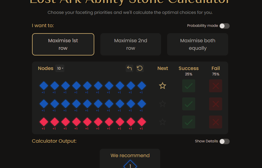Select the red row's star Next icon
The image size is (262, 168).
point(162,122)
